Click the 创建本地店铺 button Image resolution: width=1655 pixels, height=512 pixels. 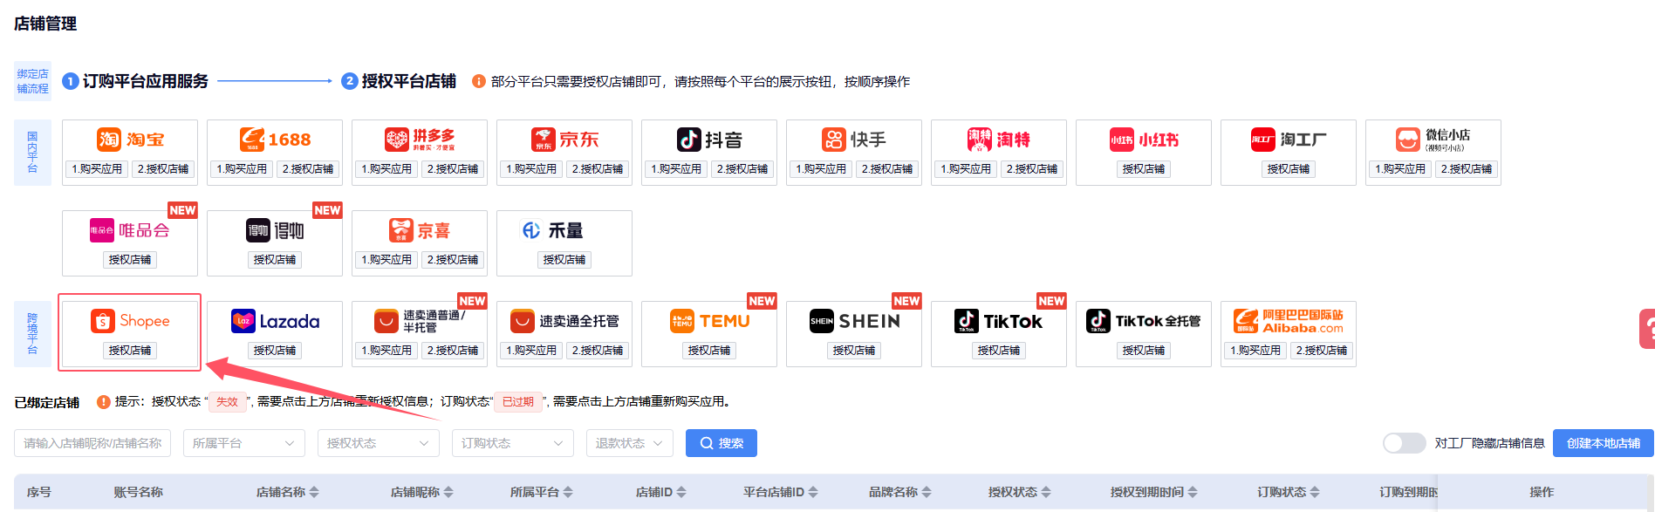click(x=1604, y=443)
